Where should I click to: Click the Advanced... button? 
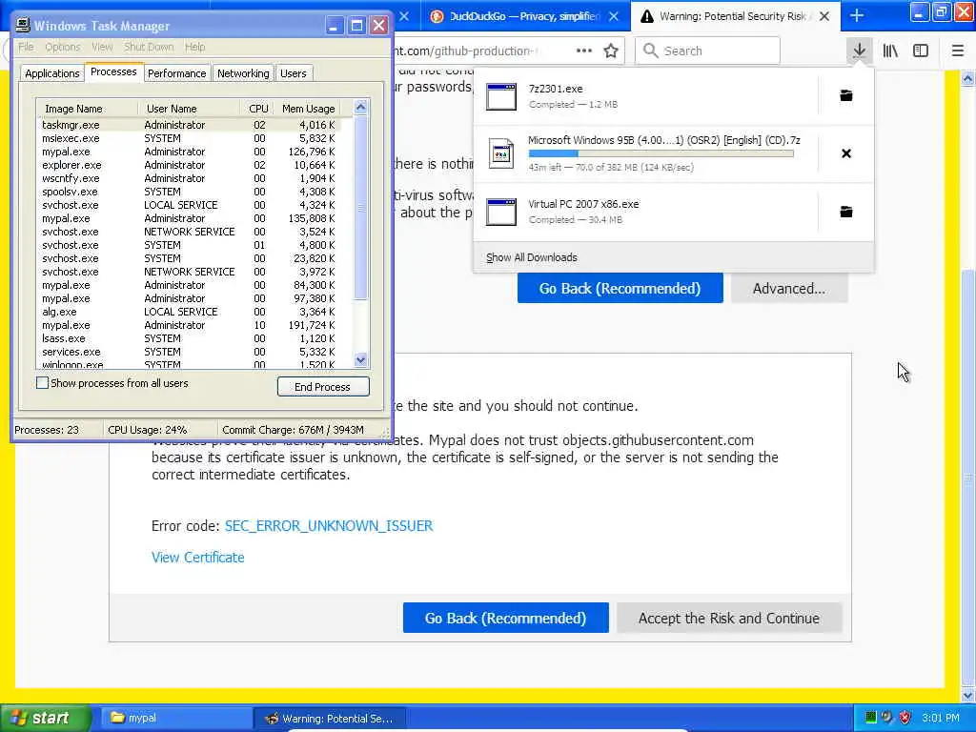(788, 288)
